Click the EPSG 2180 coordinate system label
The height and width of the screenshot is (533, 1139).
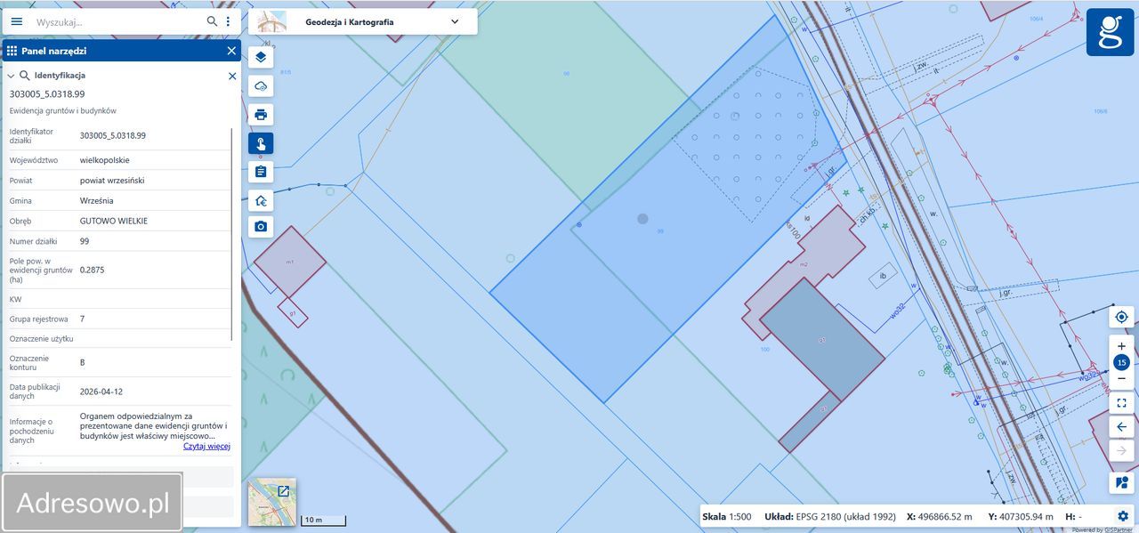coord(829,517)
